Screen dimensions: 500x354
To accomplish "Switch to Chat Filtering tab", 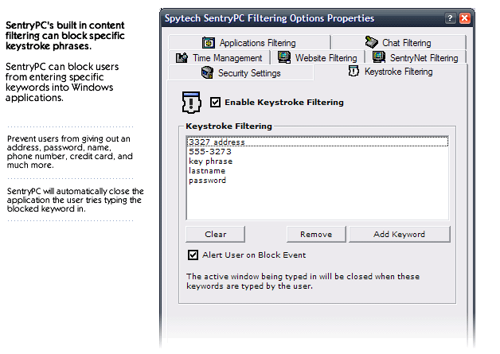I will pos(399,42).
